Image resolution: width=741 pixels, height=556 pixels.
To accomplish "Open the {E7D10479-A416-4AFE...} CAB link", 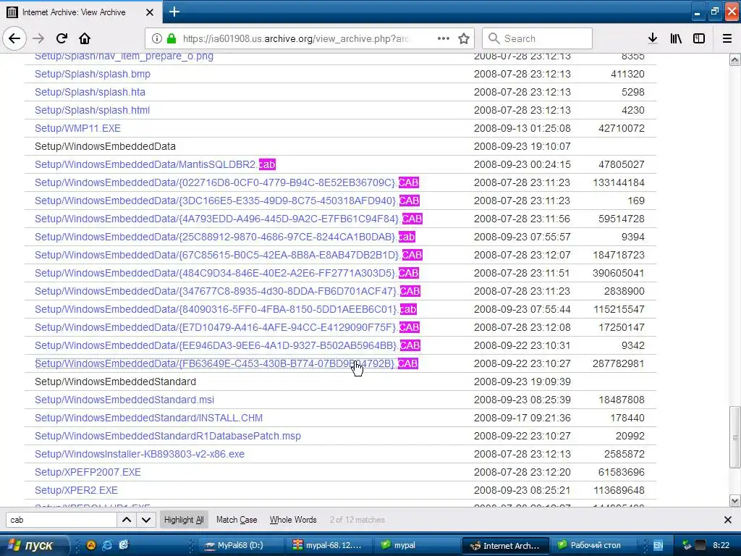I will [226, 327].
